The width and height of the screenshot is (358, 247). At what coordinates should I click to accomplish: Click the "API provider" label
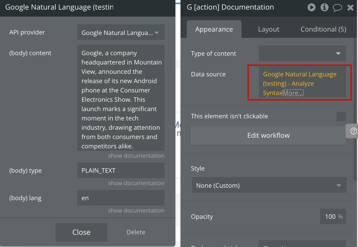coord(27,32)
